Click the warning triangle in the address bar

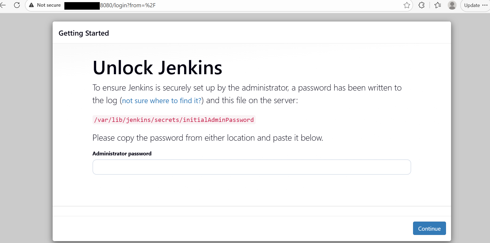click(x=31, y=5)
